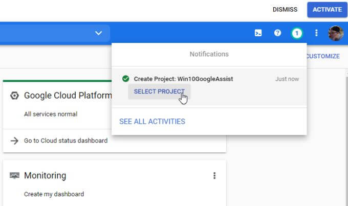348x206 pixels.
Task: Click SEE ALL ACTIVITIES link
Action: 152,122
